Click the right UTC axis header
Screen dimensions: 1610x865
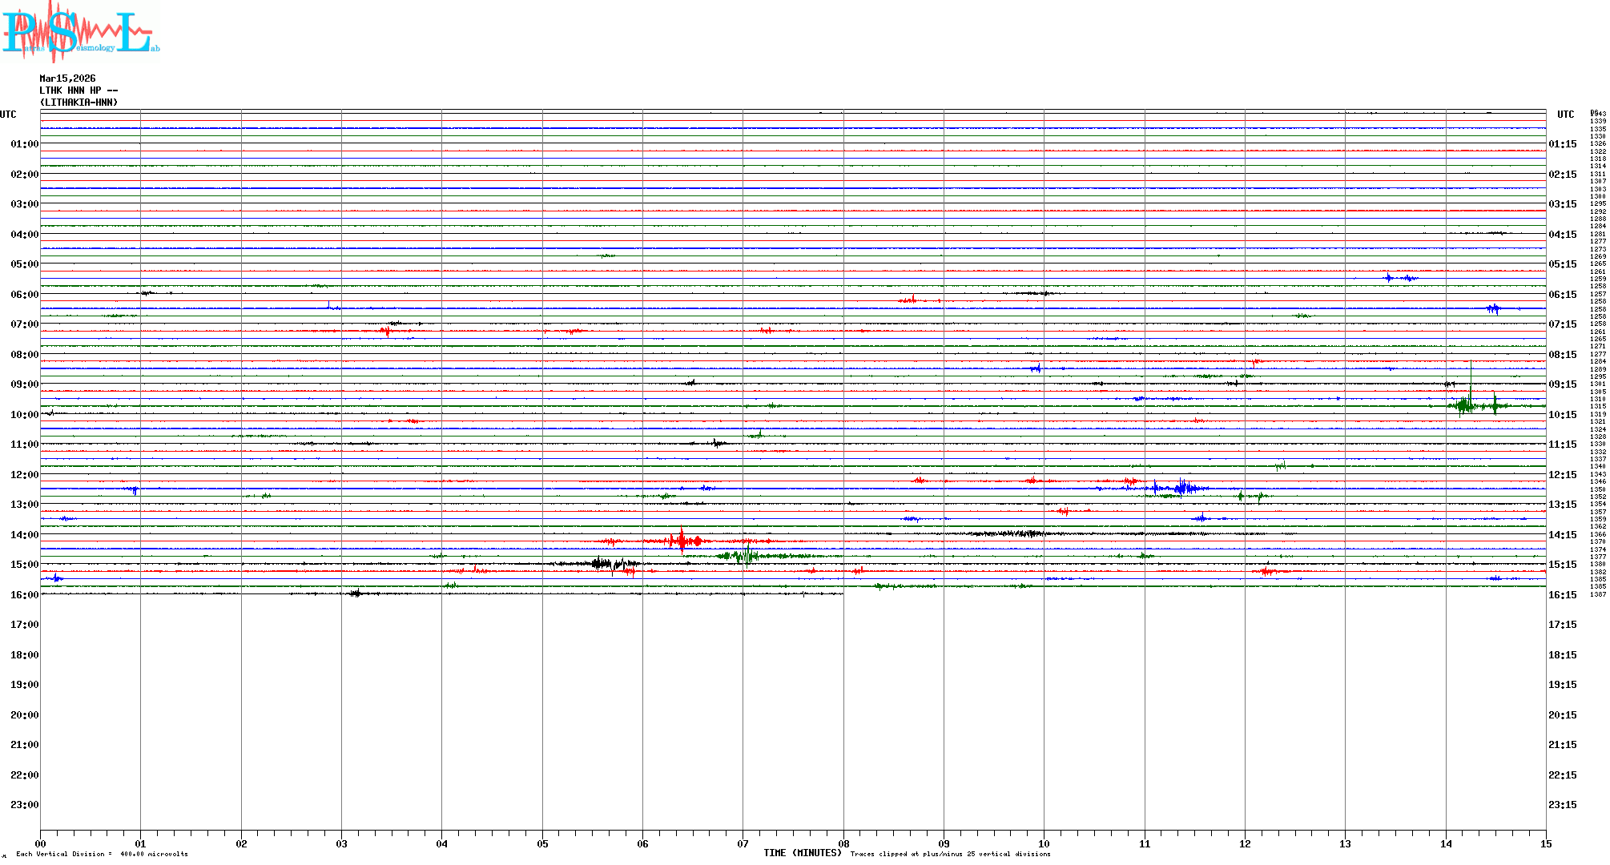point(1565,115)
